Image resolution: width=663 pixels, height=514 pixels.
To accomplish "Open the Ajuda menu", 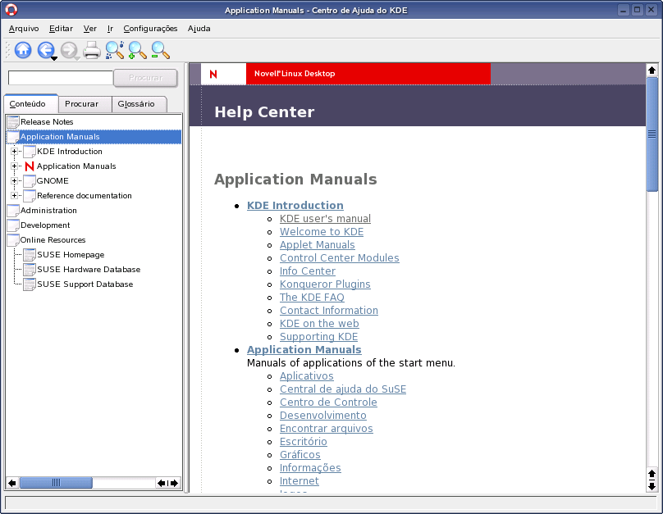I will pos(199,29).
